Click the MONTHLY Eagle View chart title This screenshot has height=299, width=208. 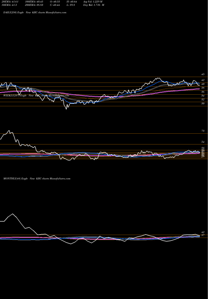(37, 179)
